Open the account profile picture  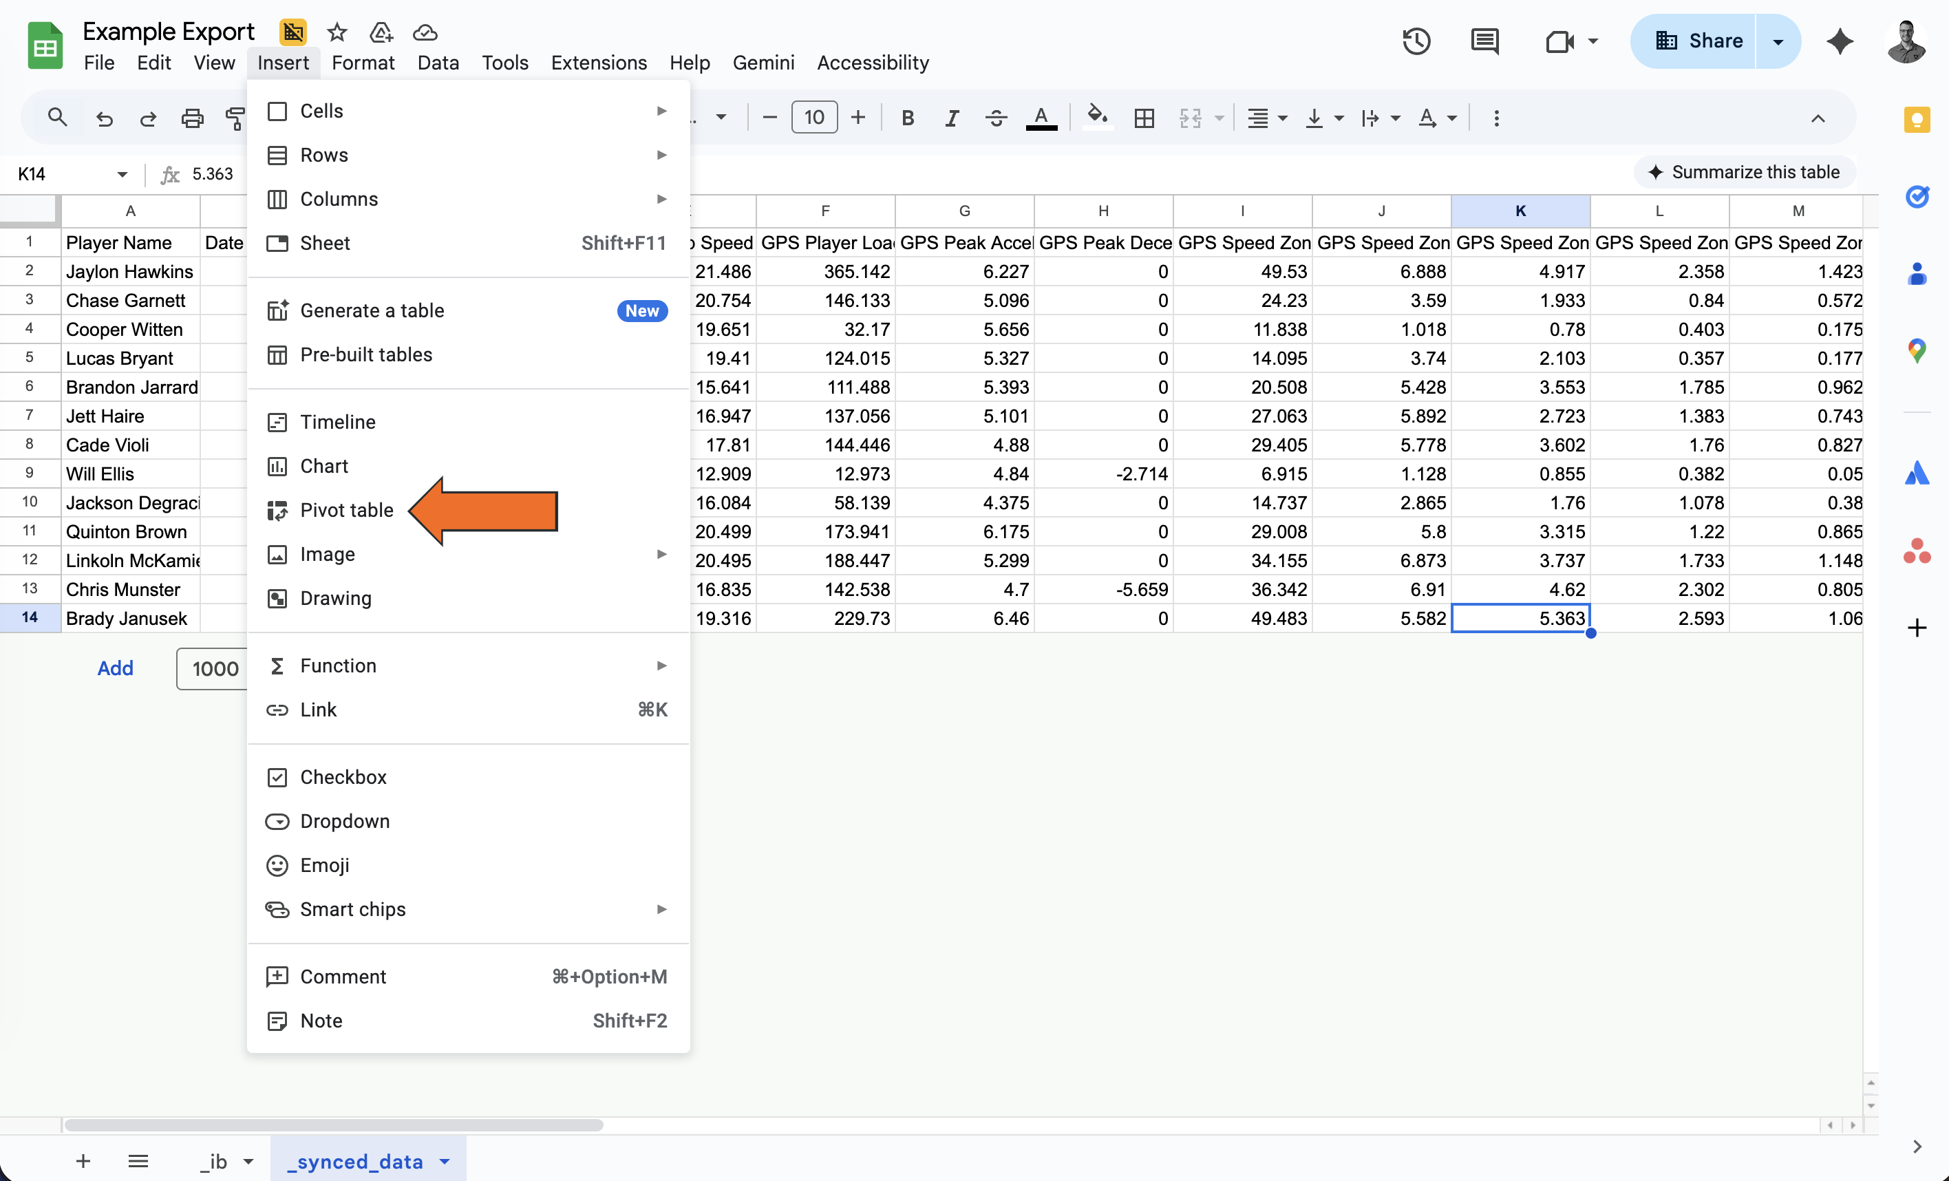pyautogui.click(x=1906, y=41)
